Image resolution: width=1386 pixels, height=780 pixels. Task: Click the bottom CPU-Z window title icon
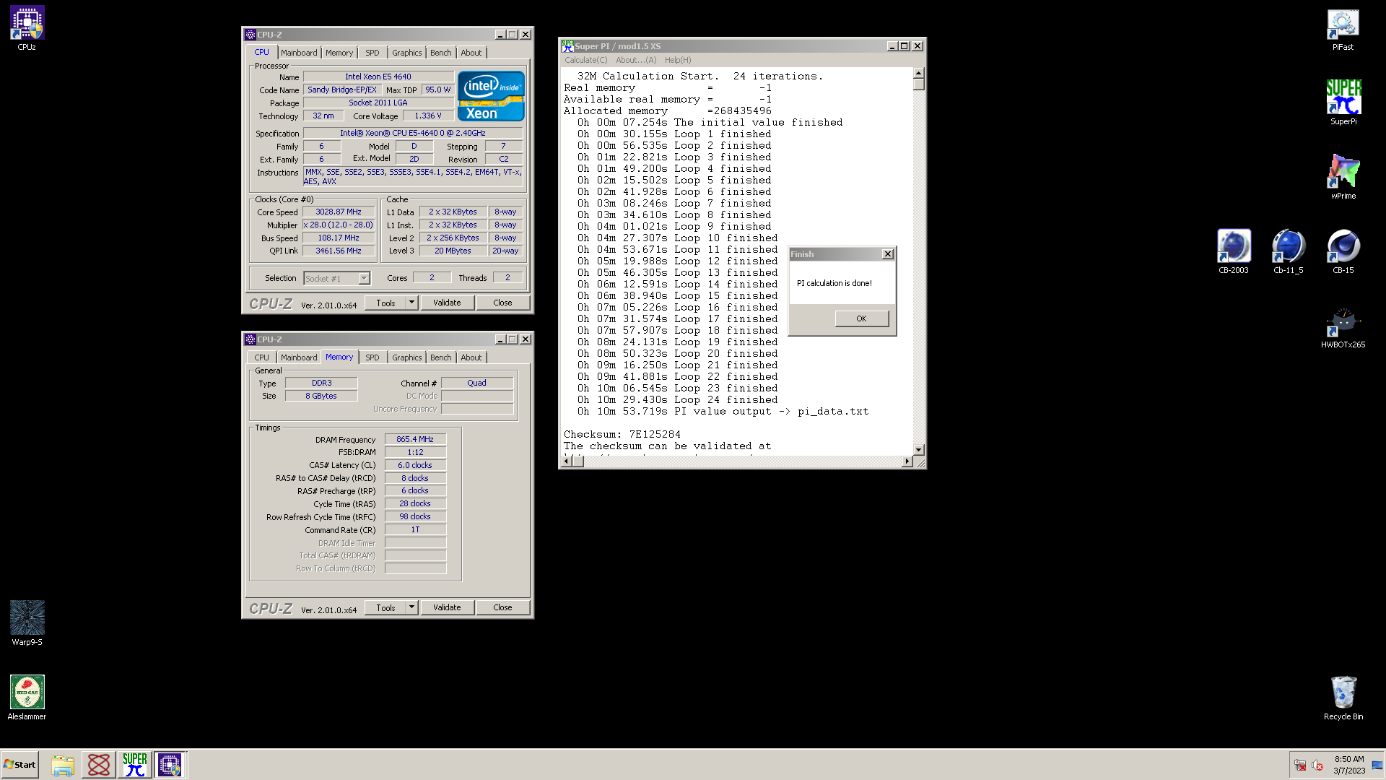pos(250,339)
